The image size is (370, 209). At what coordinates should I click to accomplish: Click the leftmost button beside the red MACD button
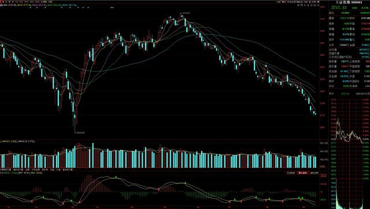click(x=291, y=173)
